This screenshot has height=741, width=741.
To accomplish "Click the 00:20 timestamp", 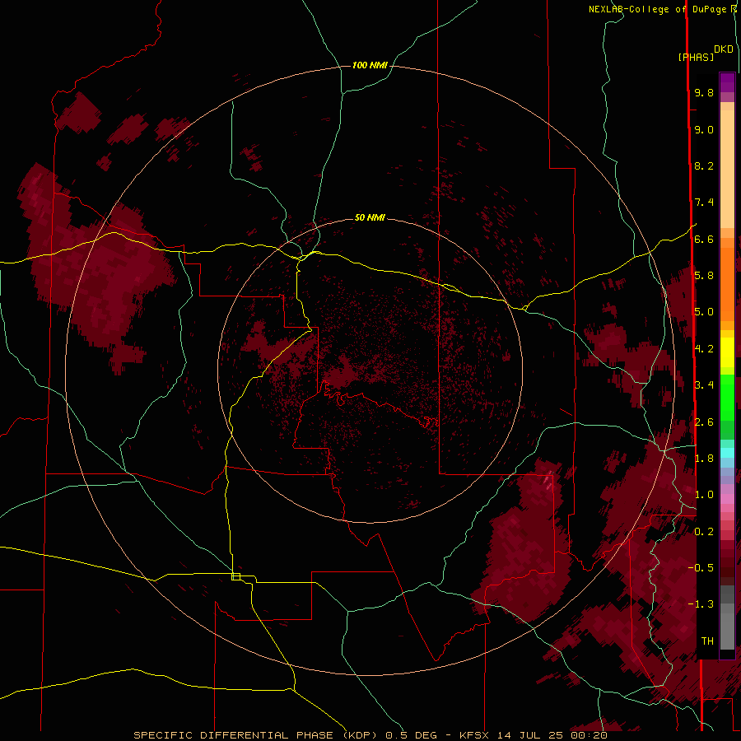I will point(589,735).
